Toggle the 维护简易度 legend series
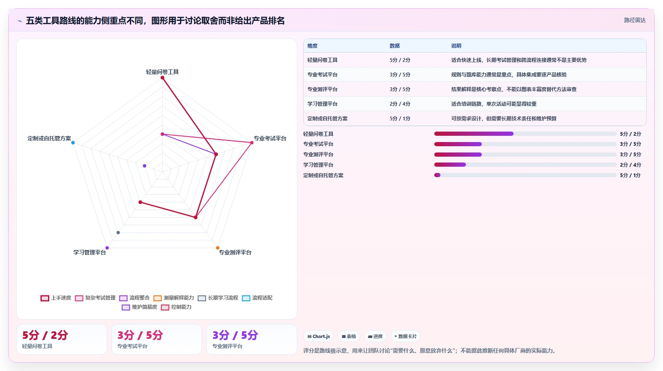663x371 pixels. [139, 307]
